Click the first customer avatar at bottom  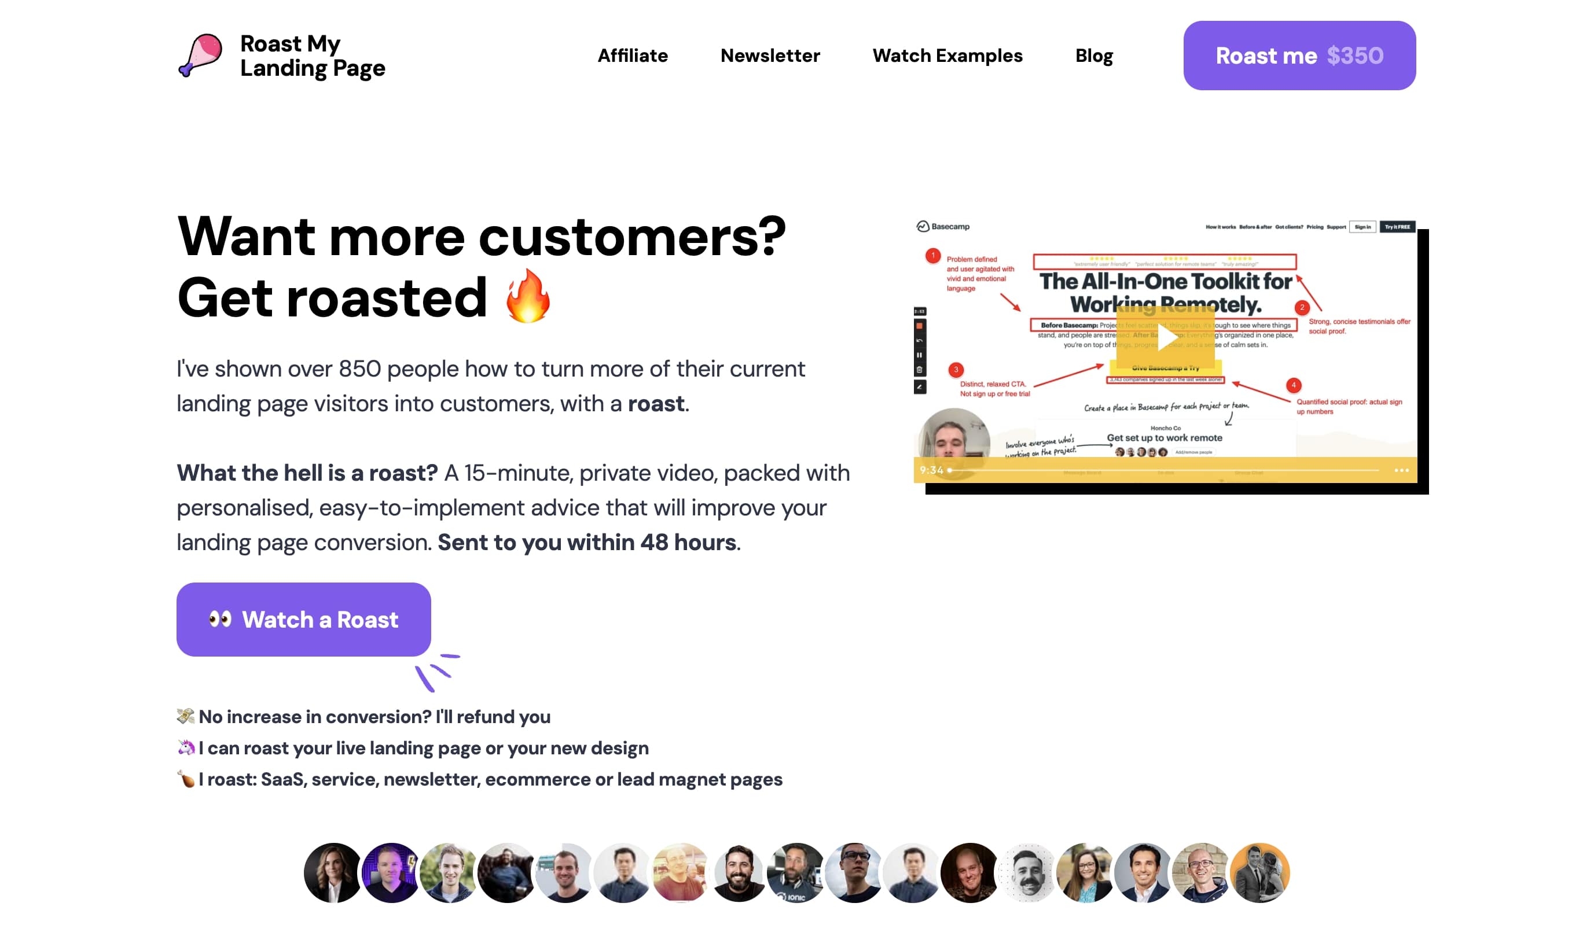click(332, 872)
